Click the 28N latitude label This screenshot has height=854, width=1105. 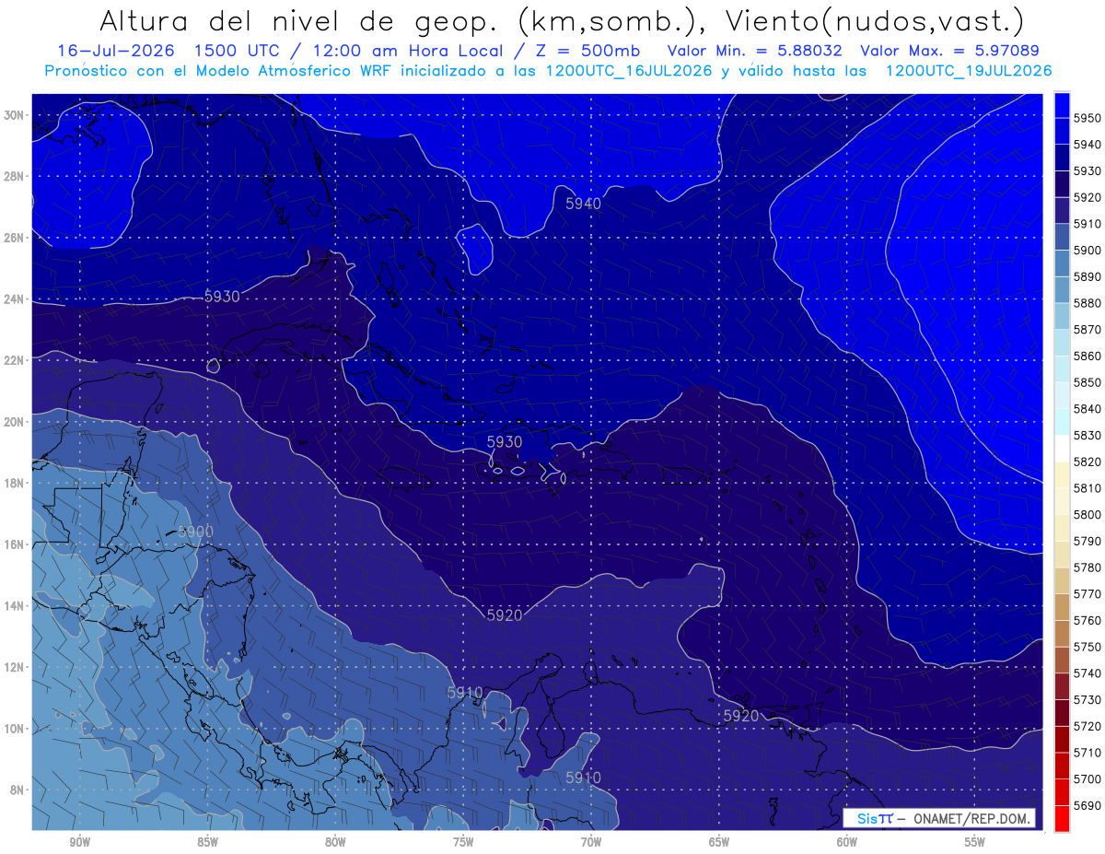[x=14, y=176]
